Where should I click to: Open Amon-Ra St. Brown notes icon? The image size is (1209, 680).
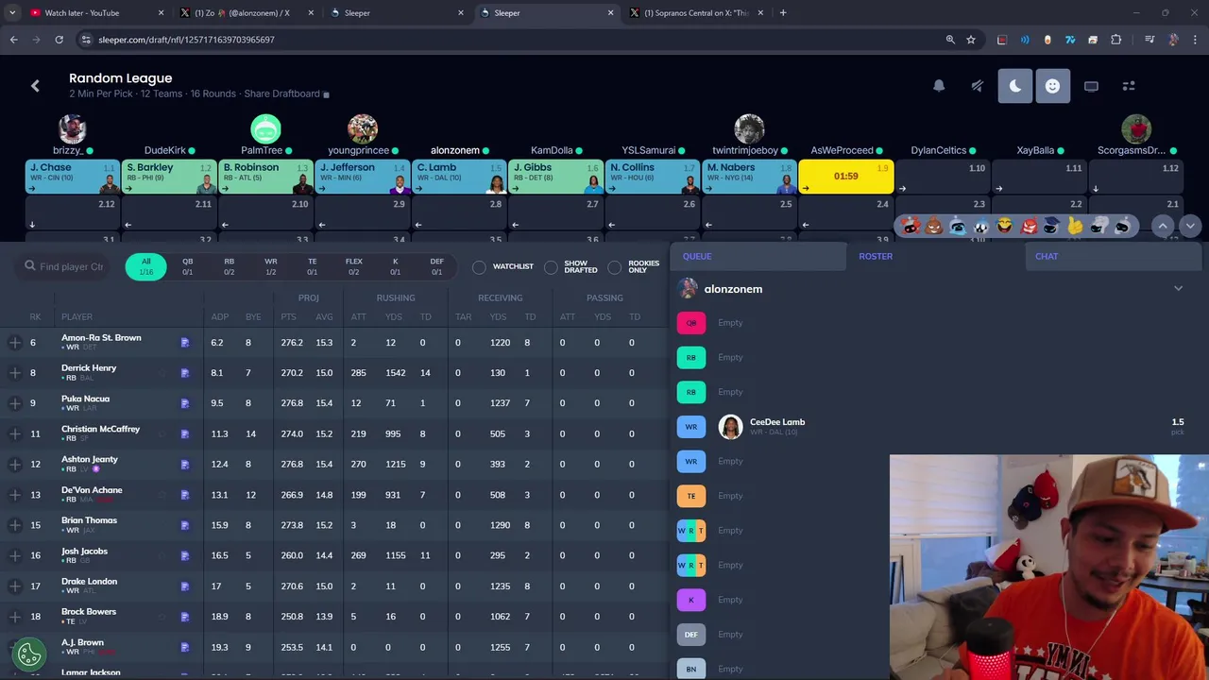click(185, 342)
